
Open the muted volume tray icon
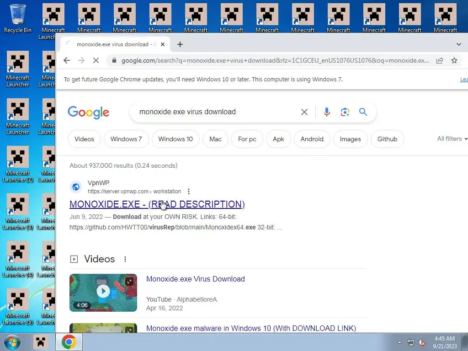(422, 342)
